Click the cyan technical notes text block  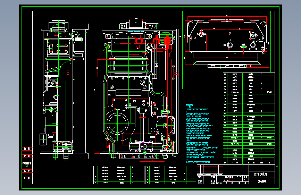pyautogui.click(x=202, y=134)
